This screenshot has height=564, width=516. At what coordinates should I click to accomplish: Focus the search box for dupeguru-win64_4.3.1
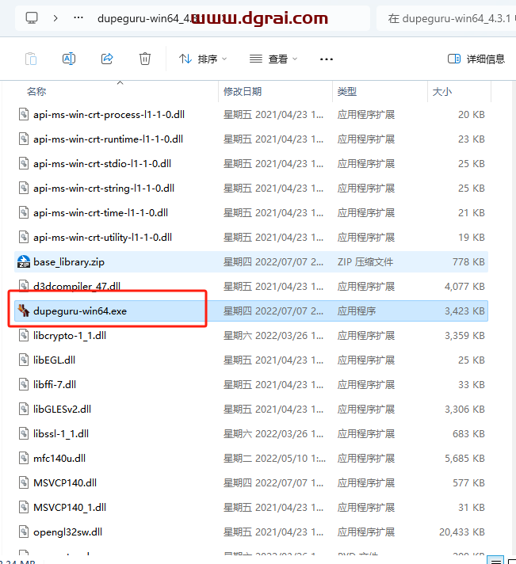pyautogui.click(x=446, y=18)
